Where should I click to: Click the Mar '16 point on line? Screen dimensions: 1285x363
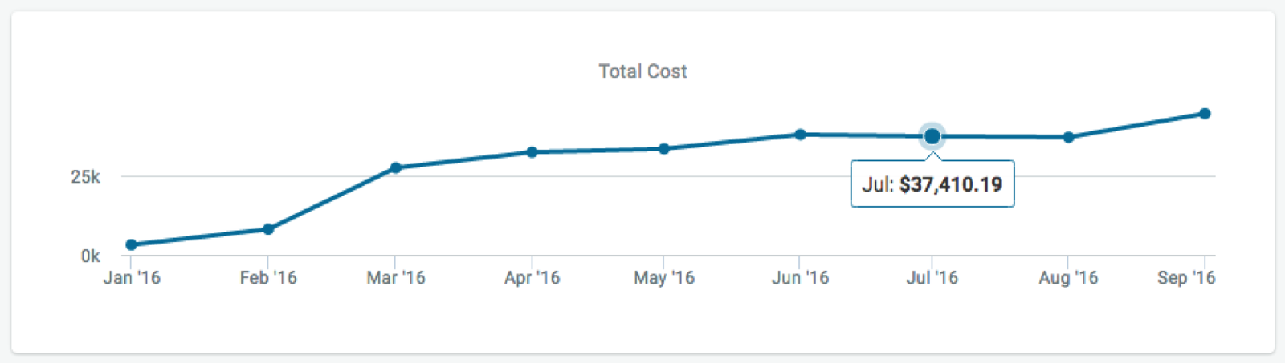tap(395, 167)
